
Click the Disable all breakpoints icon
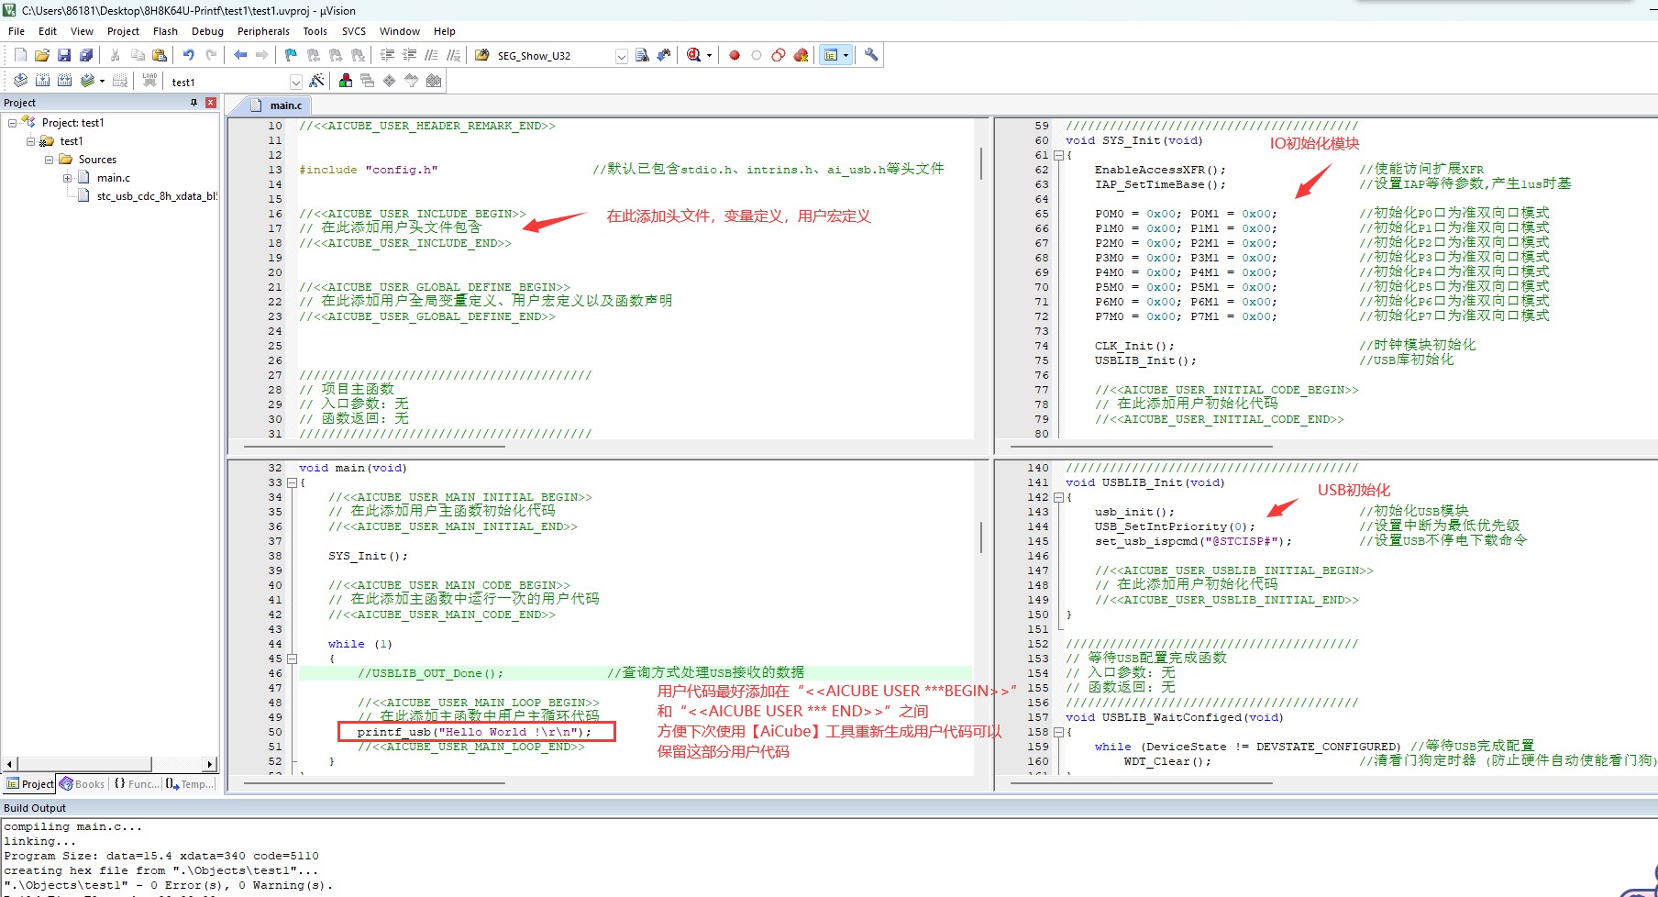tap(779, 55)
